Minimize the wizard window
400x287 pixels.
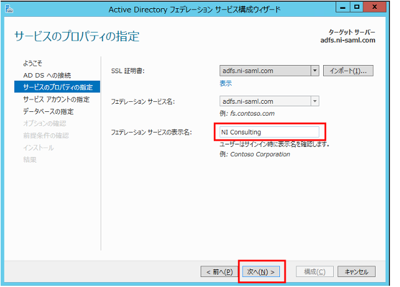click(342, 7)
